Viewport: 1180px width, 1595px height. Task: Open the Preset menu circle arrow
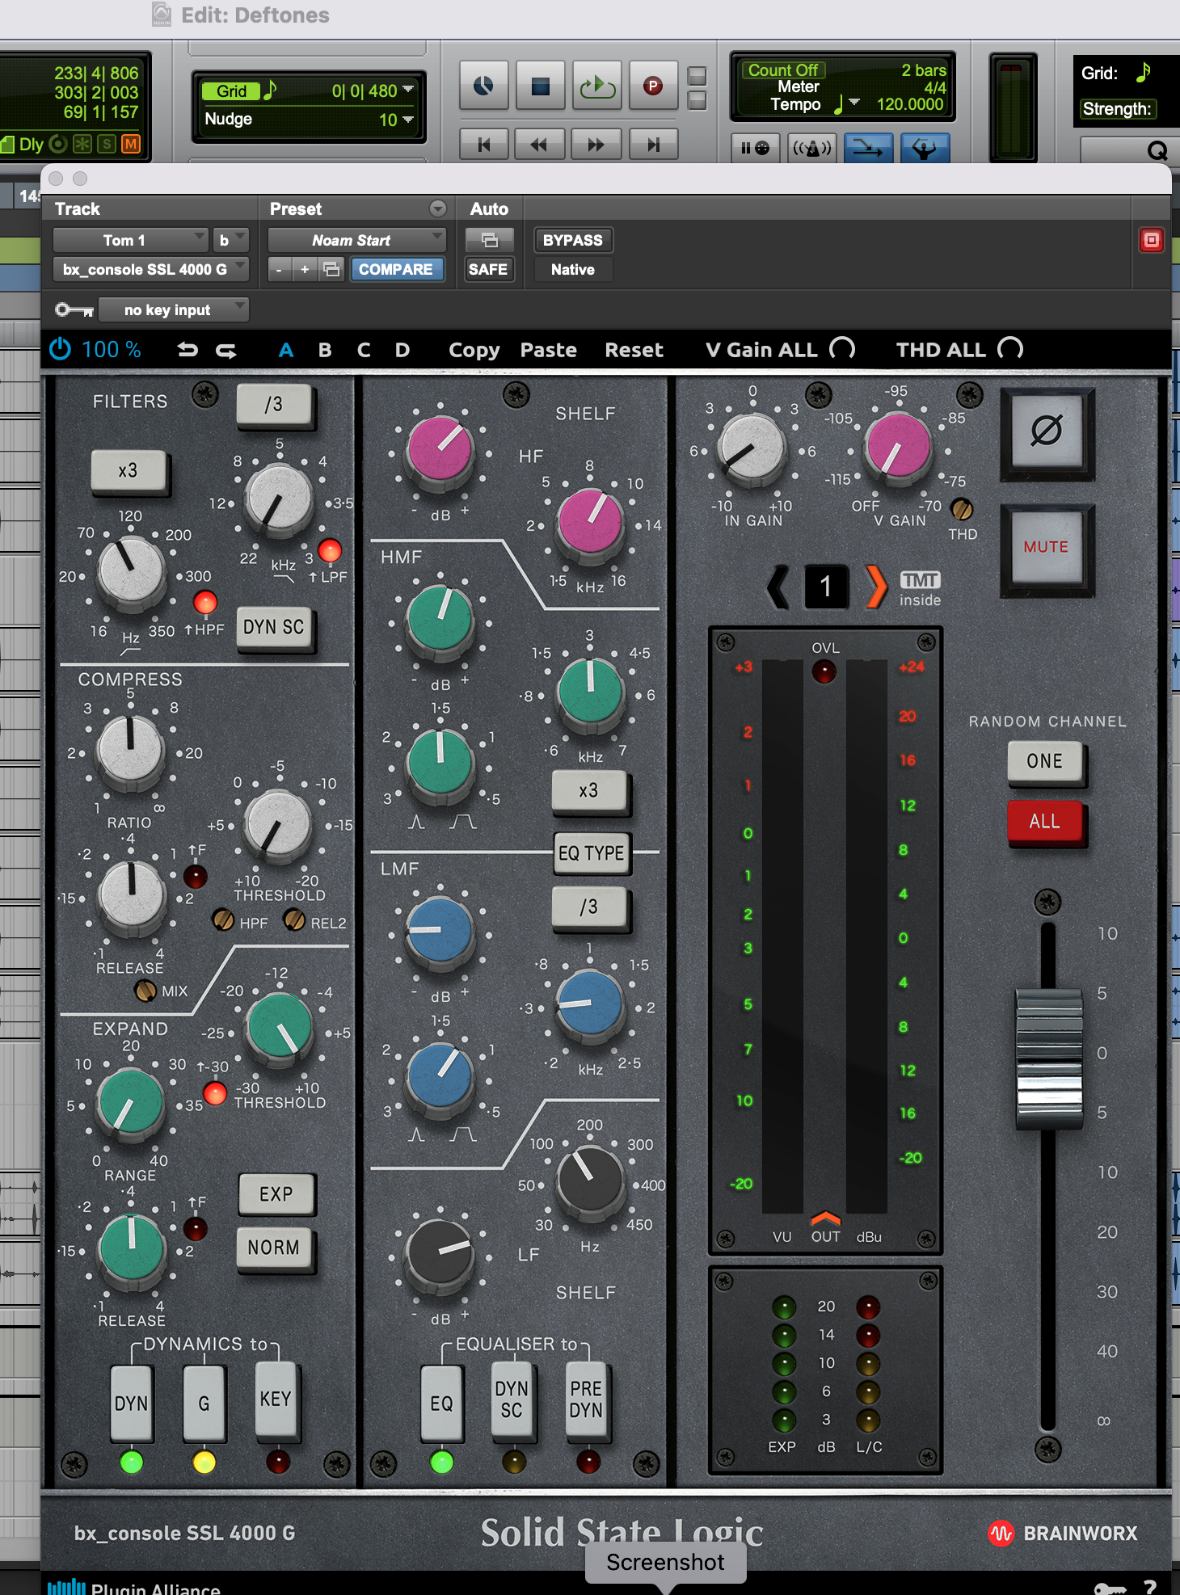tap(437, 208)
